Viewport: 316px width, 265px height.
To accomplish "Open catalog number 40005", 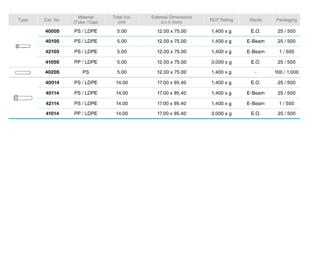I will click(x=52, y=31).
